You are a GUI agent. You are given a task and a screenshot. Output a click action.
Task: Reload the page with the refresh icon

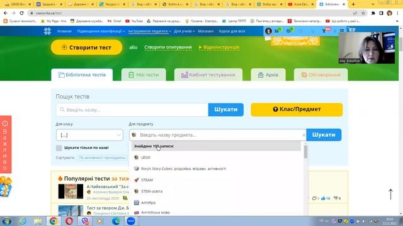[x=21, y=13]
